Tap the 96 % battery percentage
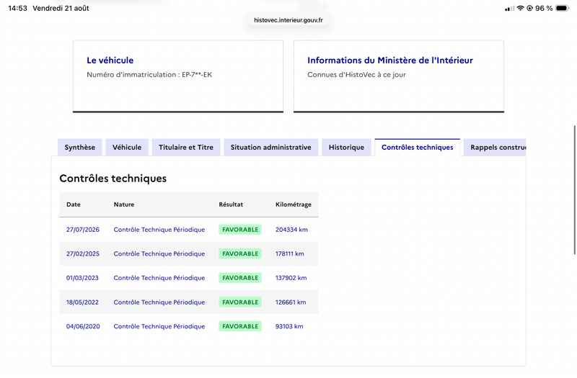The image size is (577, 378). point(544,8)
